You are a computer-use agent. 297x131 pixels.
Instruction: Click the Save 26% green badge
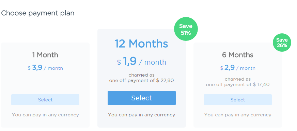coord(282,43)
